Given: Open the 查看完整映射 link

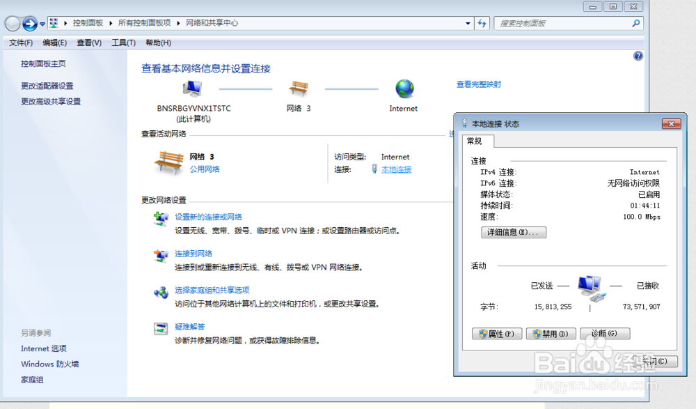Looking at the screenshot, I should [477, 85].
